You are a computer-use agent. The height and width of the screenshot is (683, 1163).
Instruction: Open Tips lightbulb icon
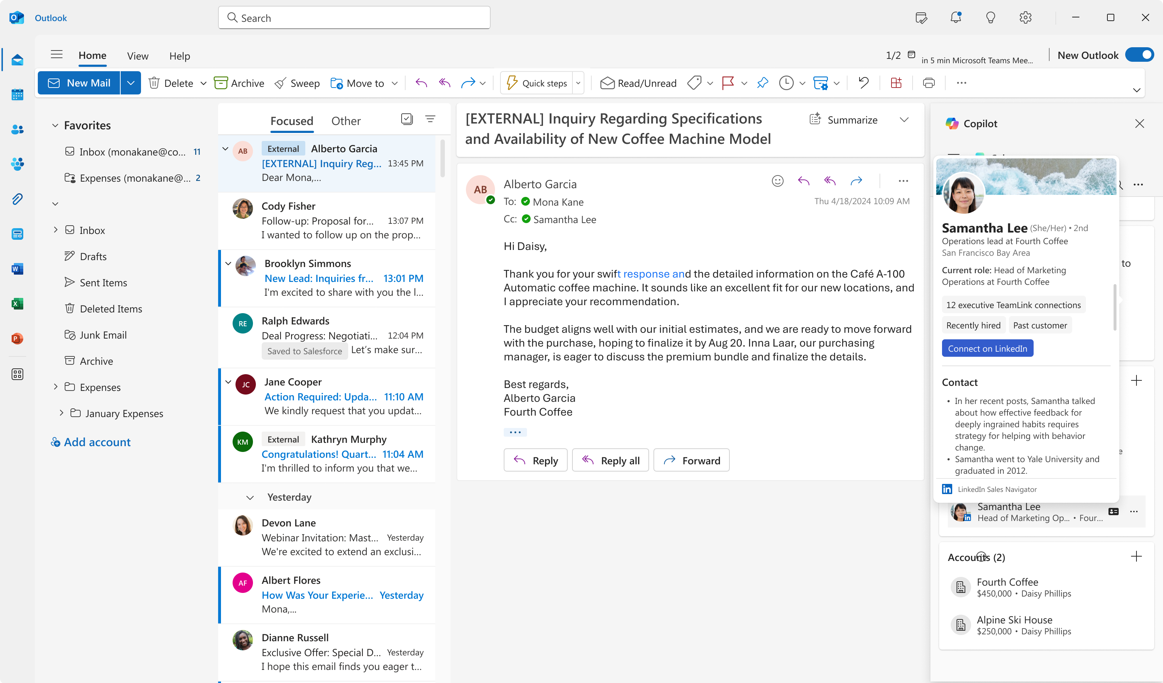click(990, 17)
